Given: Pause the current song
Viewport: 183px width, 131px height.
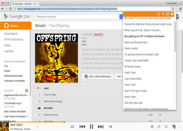Looking at the screenshot, I should pos(92,127).
